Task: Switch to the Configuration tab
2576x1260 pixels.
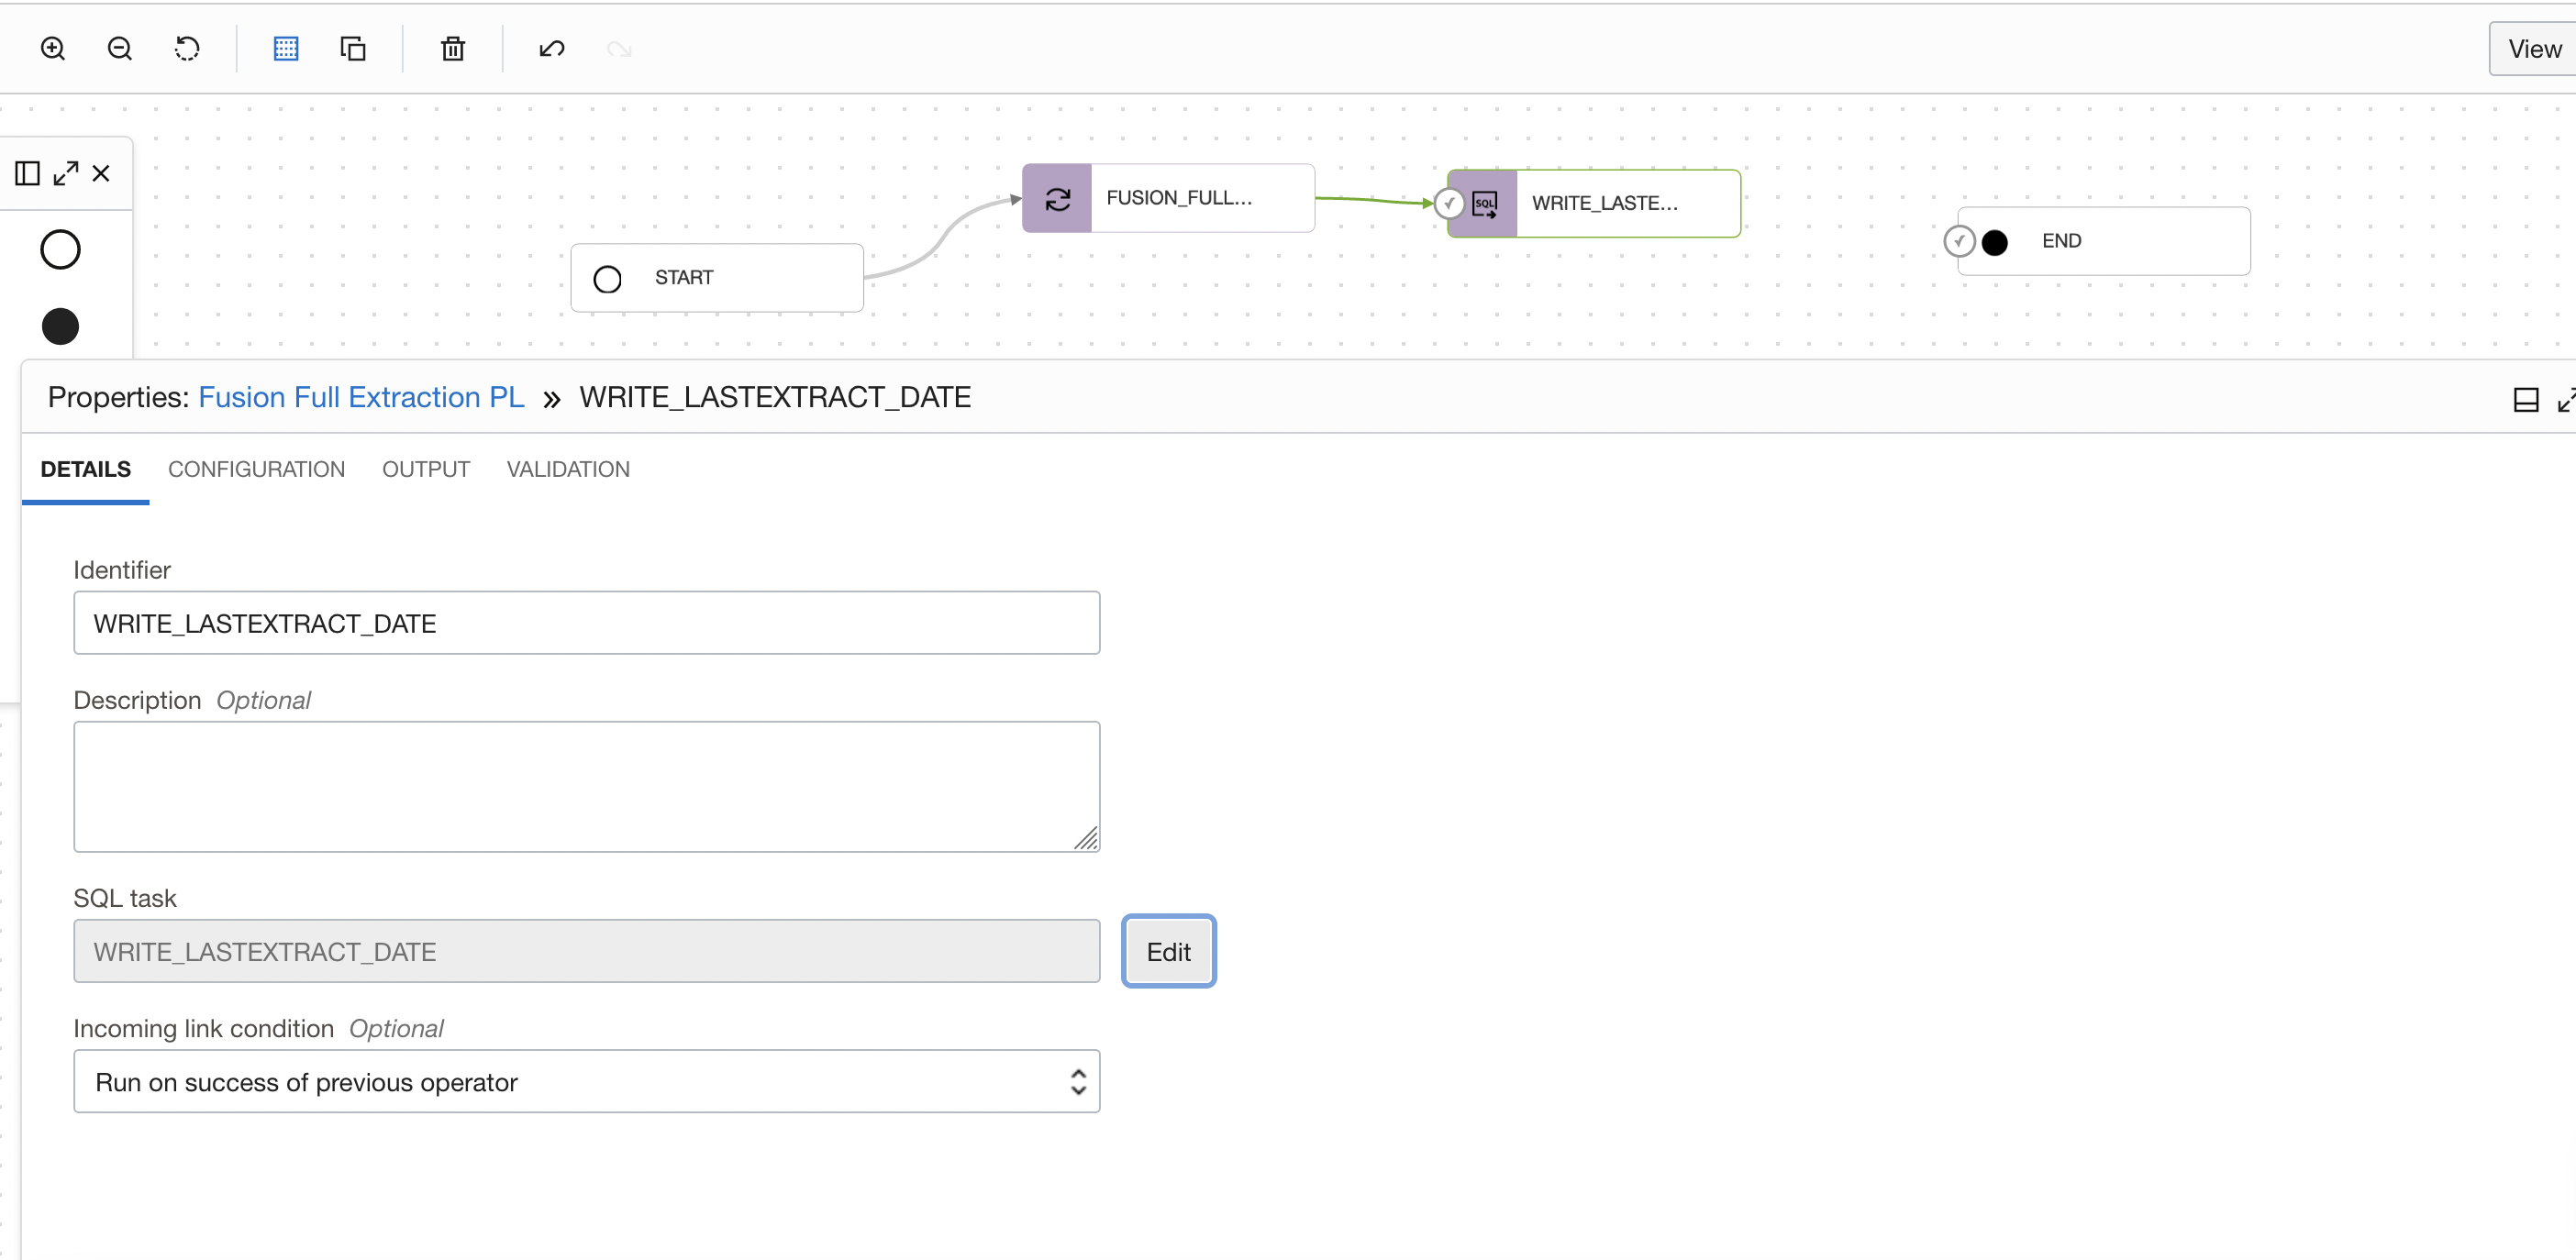Action: point(256,469)
